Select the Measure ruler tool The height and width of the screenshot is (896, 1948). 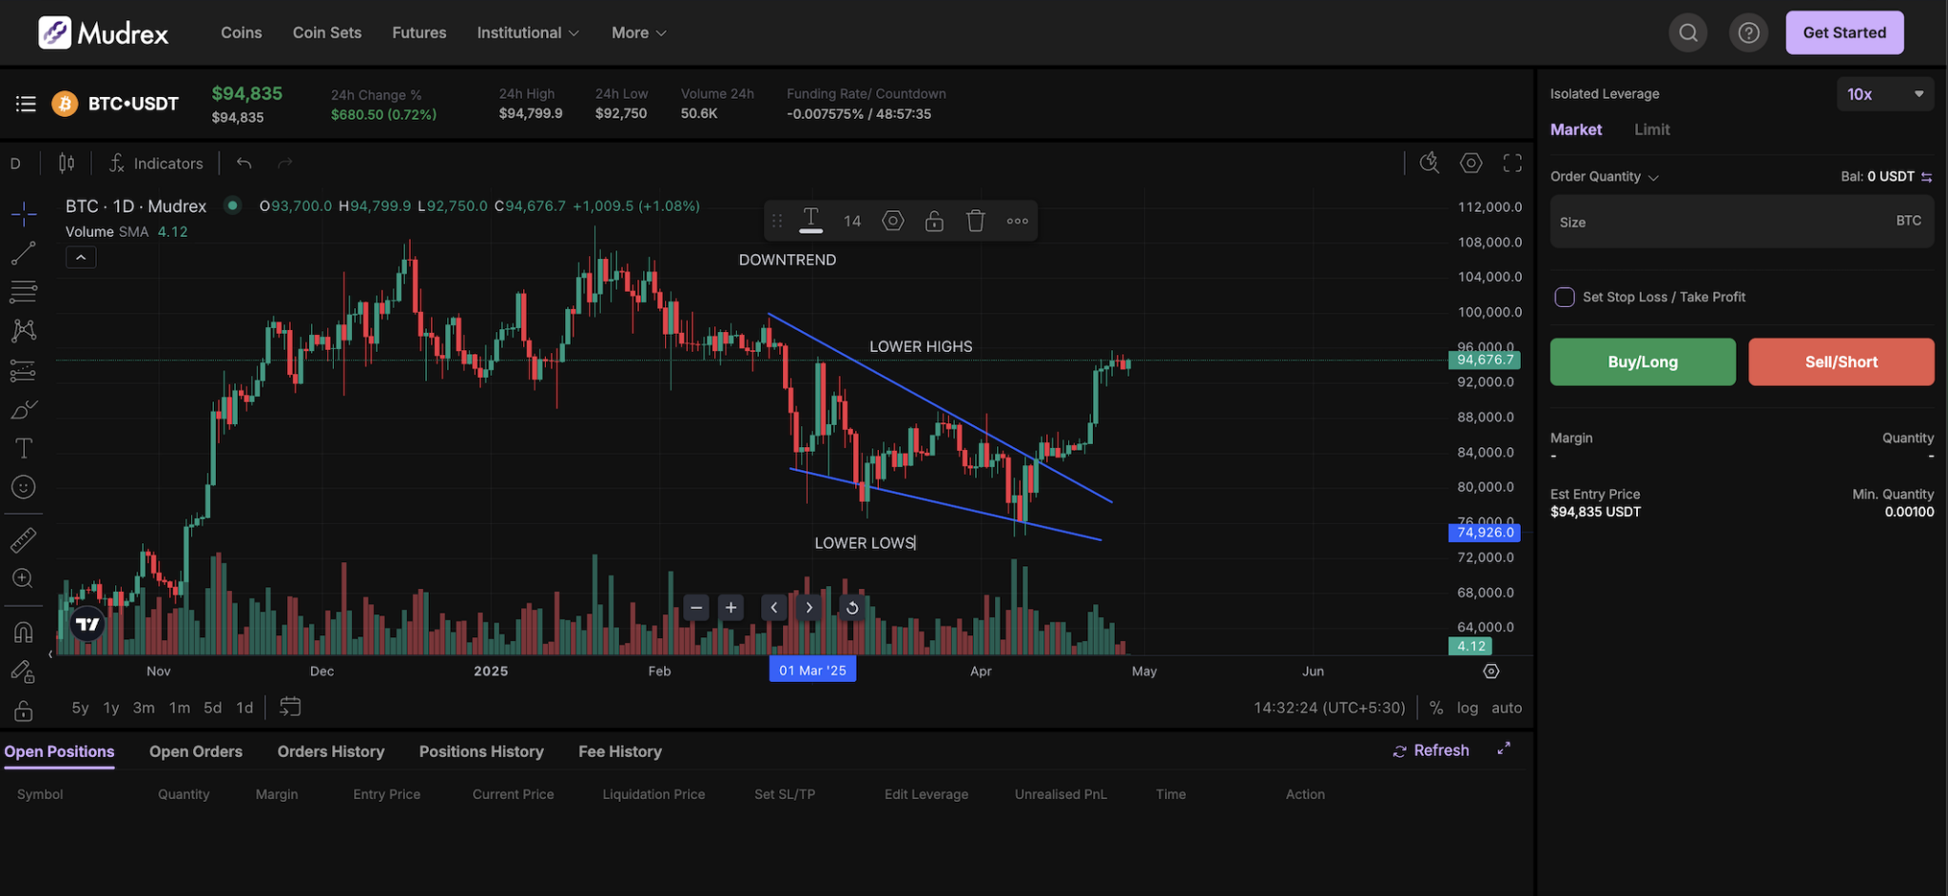pos(24,539)
